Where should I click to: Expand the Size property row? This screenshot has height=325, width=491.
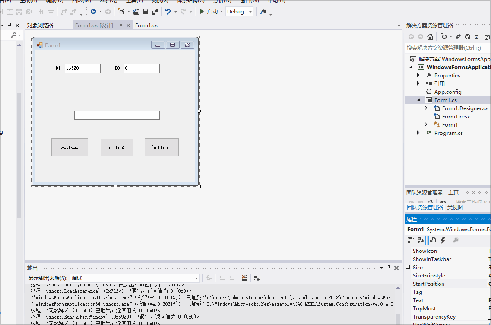pos(408,268)
